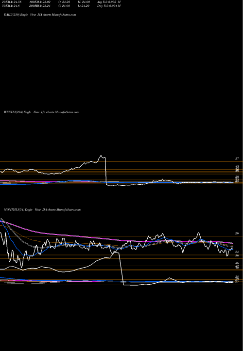This screenshot has height=351, width=243.
Task: Click the DAILY(250) Eagle View chart title
Action: point(40,15)
